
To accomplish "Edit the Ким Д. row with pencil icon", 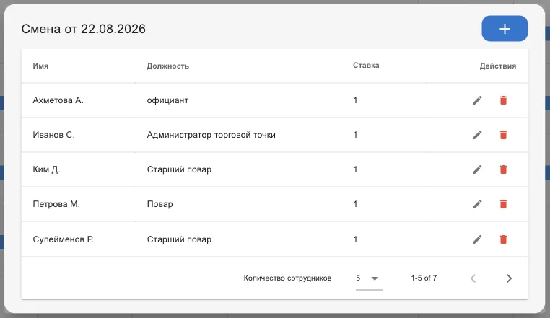I will (x=477, y=169).
